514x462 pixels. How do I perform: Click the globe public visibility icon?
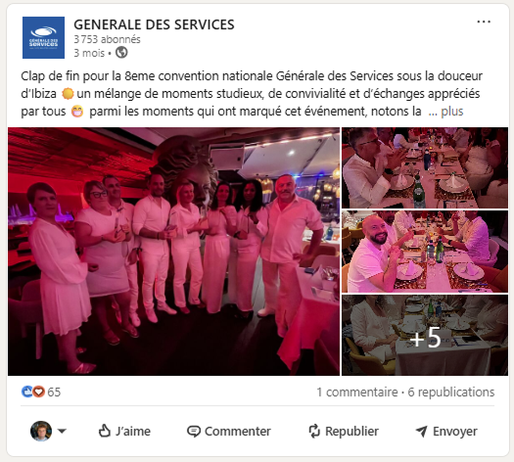pos(121,53)
